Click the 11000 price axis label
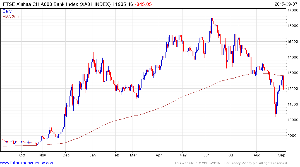Viewport: 300px width, 167px height. [293, 104]
